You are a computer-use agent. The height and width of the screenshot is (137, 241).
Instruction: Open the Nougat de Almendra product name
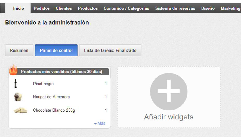tap(51, 97)
